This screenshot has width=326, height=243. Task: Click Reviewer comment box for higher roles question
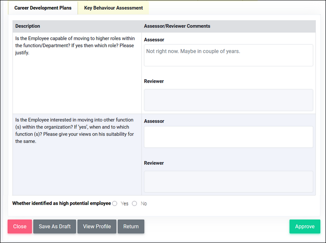click(228, 100)
